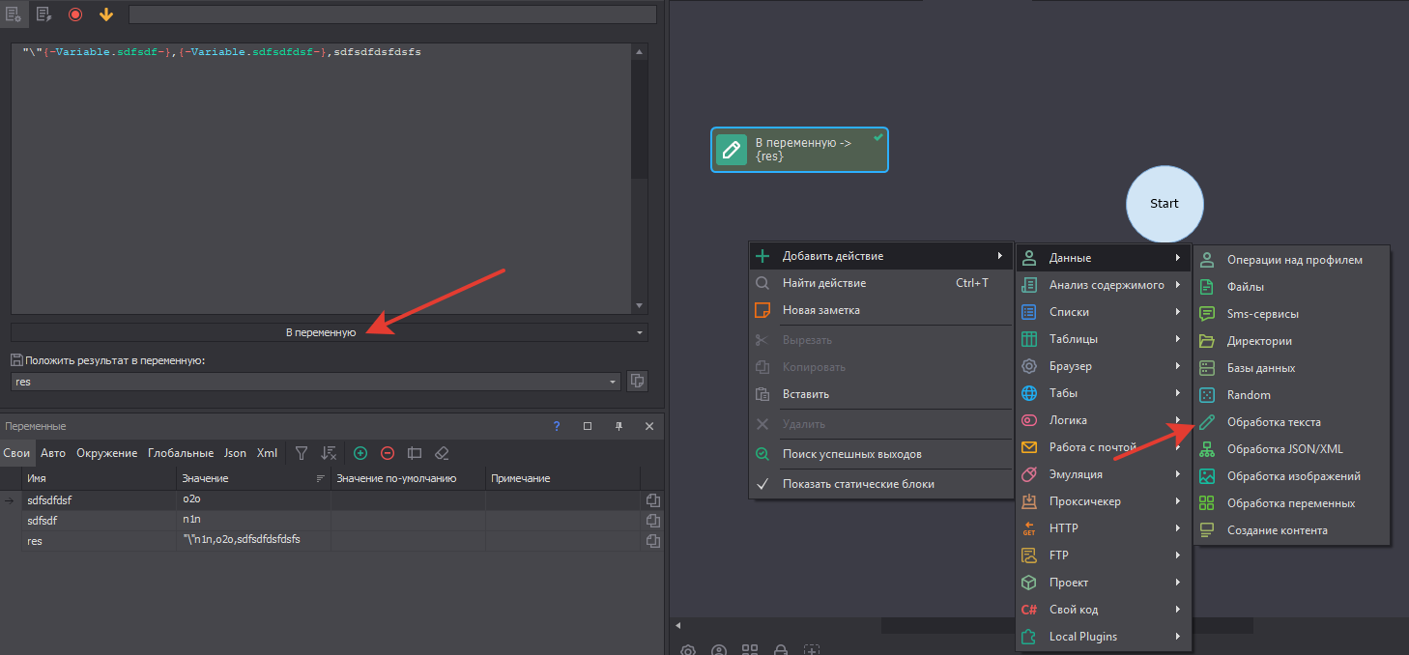Click the orange down arrow icon
The height and width of the screenshot is (655, 1409).
(105, 14)
